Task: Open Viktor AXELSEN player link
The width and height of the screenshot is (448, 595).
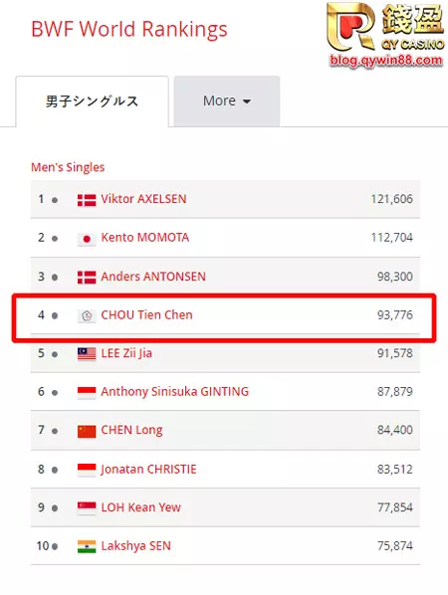Action: tap(143, 199)
